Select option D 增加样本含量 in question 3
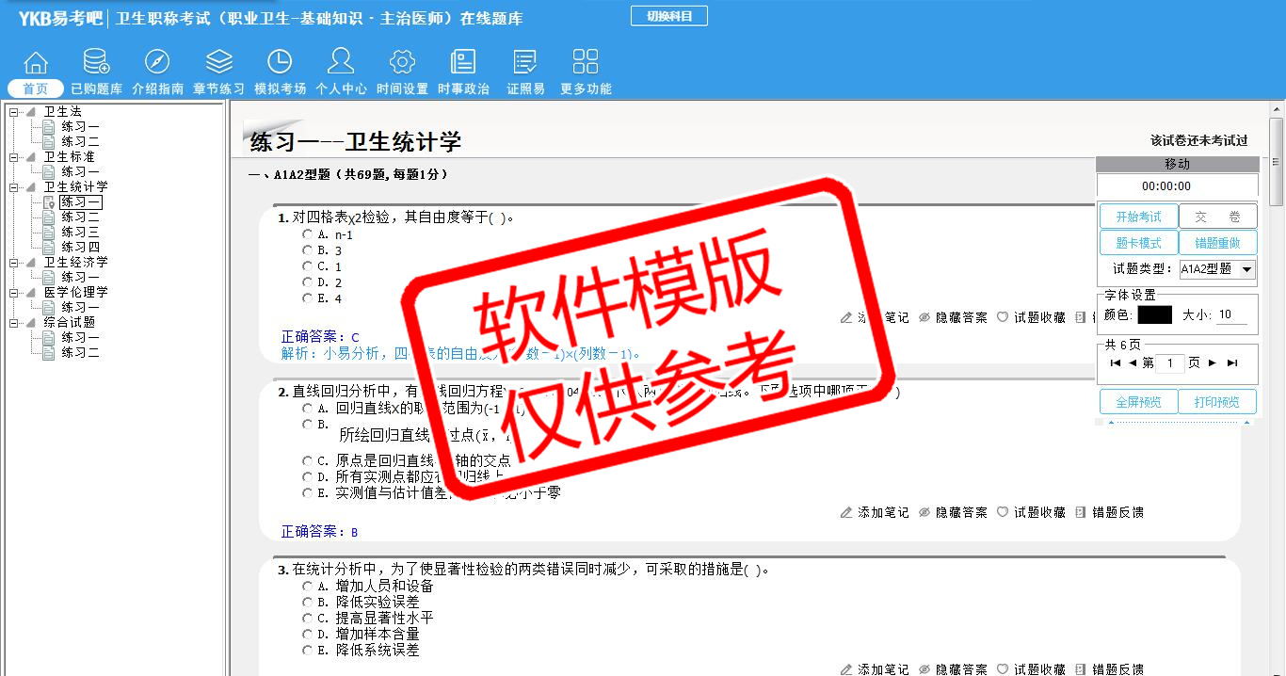This screenshot has width=1286, height=676. 307,635
